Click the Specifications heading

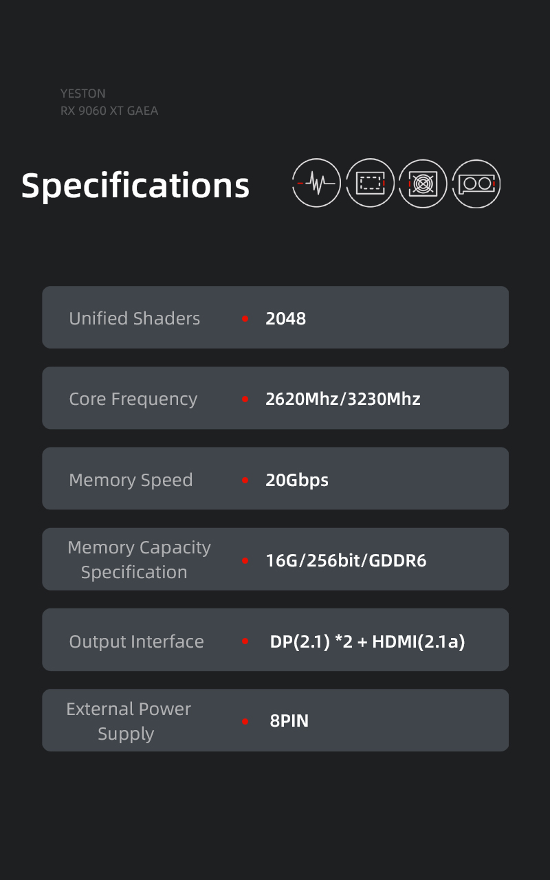point(135,186)
